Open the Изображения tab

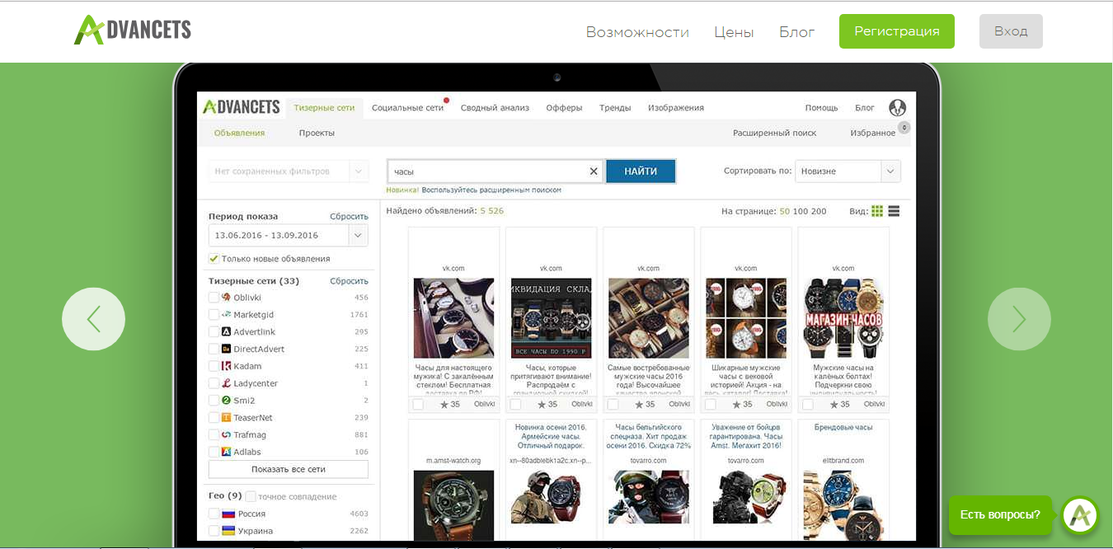[676, 108]
